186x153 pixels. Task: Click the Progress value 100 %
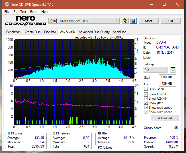click(174, 138)
